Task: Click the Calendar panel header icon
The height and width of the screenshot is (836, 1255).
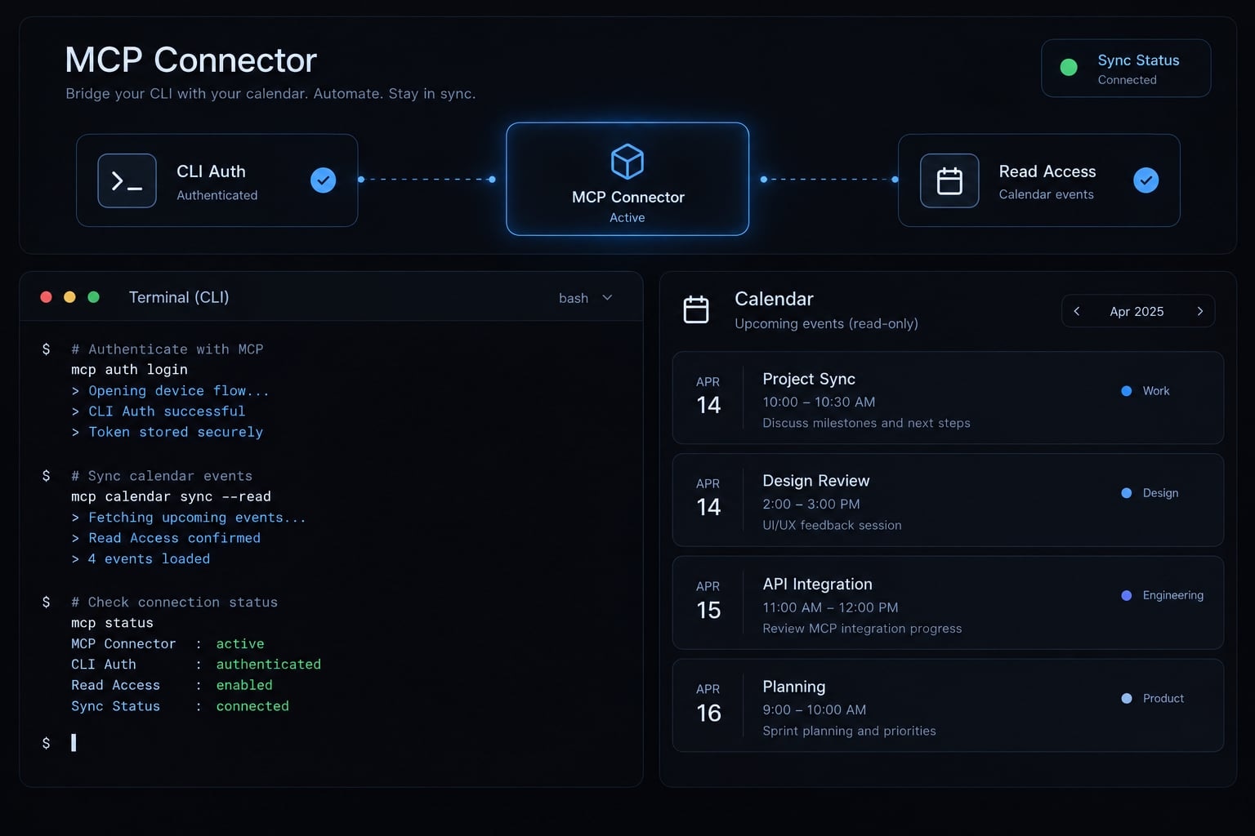Action: pyautogui.click(x=696, y=310)
